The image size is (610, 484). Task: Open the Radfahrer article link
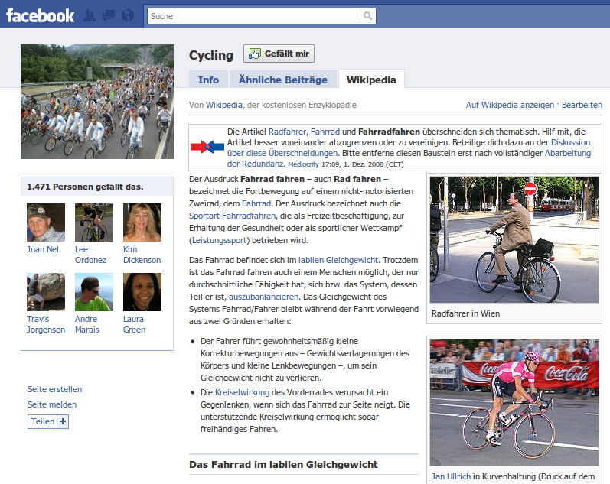(x=287, y=132)
